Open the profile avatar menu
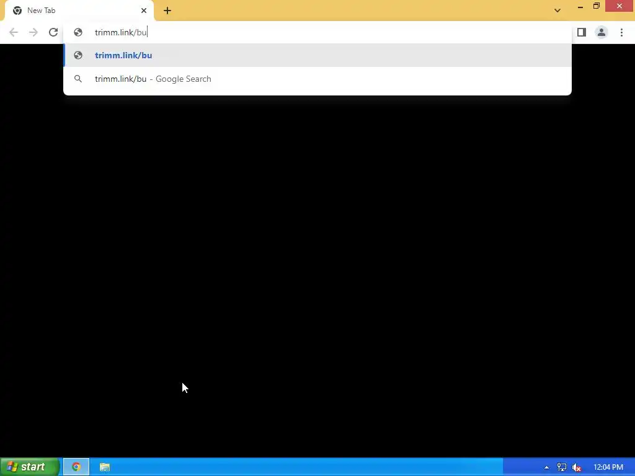This screenshot has height=476, width=635. [602, 32]
